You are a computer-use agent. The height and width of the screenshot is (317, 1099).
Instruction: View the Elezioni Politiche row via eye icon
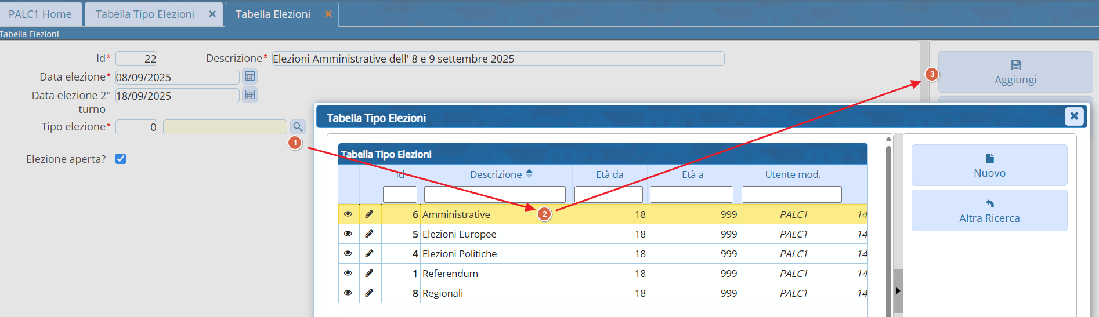[348, 253]
